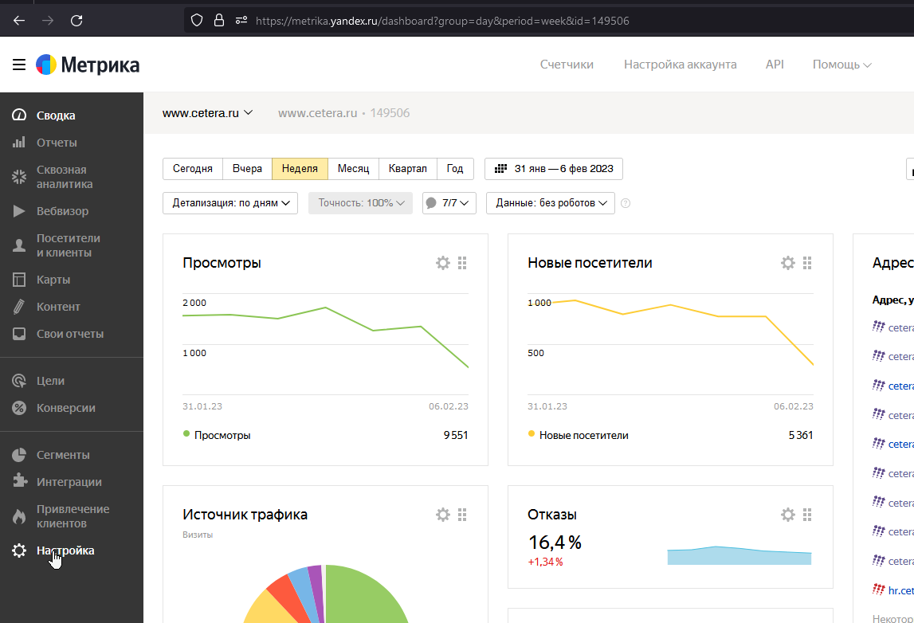Click the drag grid icon on Новые посетители widget
Viewport: 914px width, 623px height.
pyautogui.click(x=807, y=263)
